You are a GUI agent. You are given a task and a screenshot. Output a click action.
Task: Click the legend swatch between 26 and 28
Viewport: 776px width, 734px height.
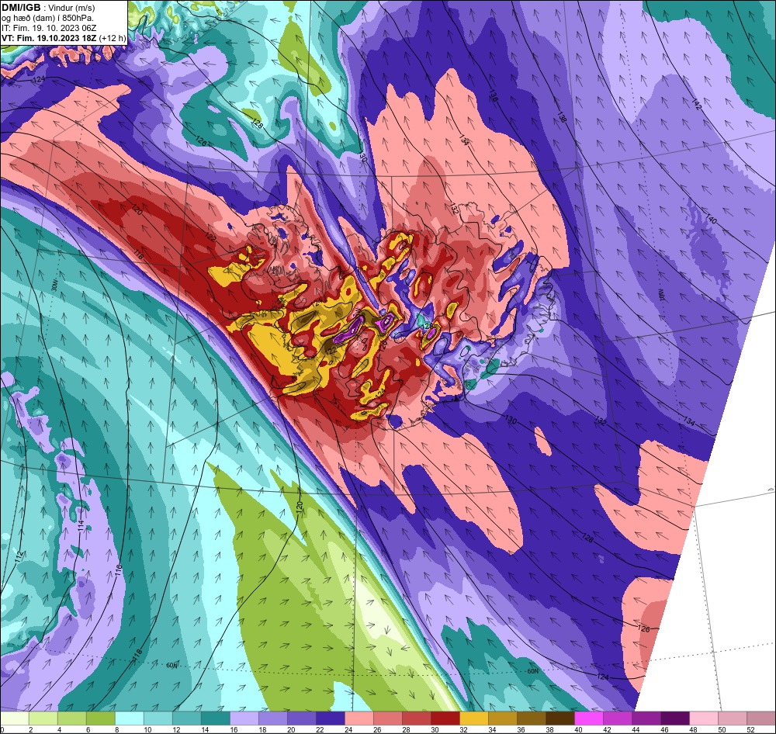point(388,718)
